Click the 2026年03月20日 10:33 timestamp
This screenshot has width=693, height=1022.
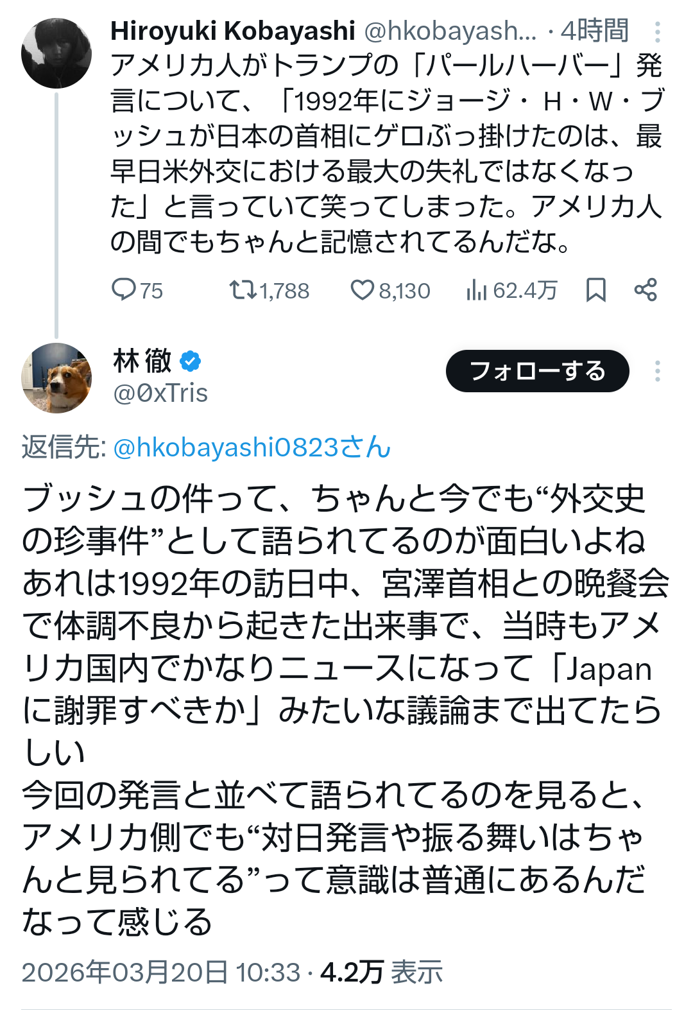161,972
